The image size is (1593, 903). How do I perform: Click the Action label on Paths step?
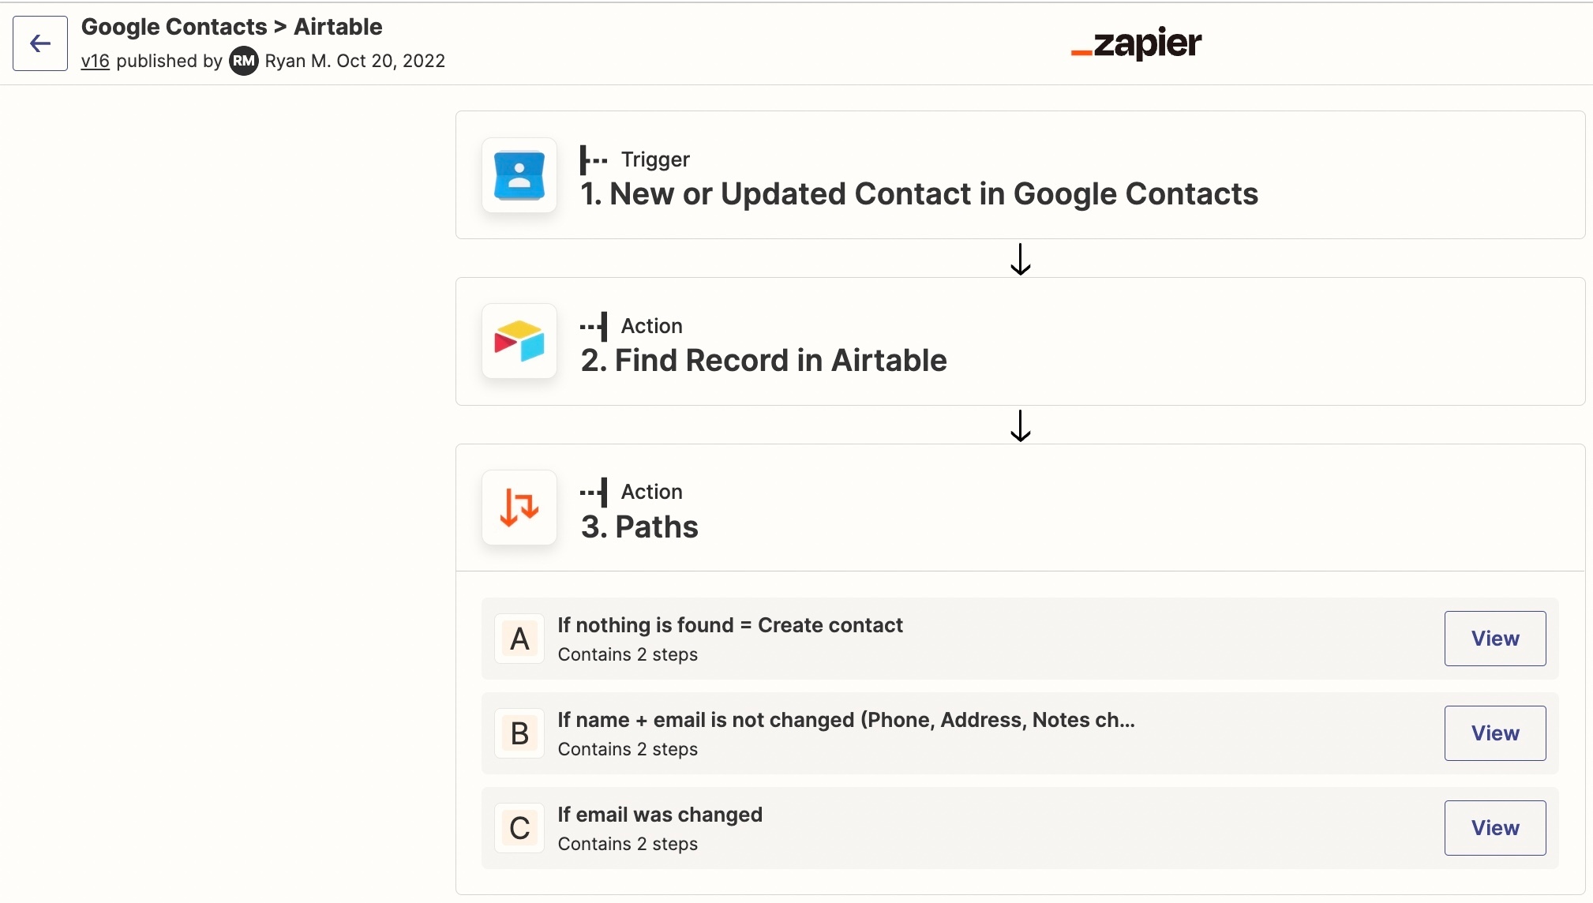coord(651,492)
